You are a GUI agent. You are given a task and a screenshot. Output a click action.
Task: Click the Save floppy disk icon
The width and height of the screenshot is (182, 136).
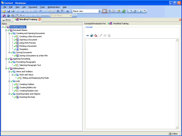pyautogui.click(x=9, y=11)
